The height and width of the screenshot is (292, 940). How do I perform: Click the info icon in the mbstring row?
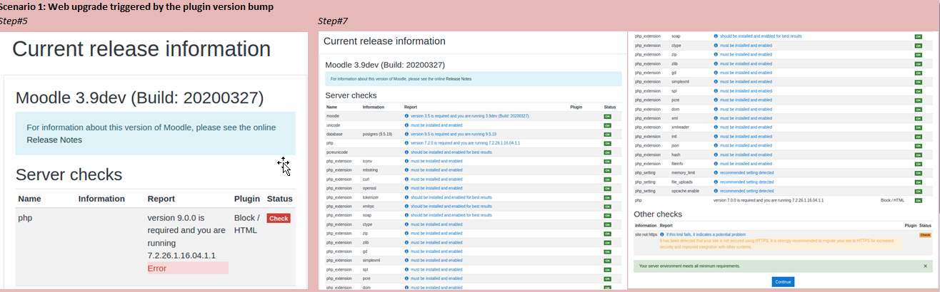pos(406,170)
